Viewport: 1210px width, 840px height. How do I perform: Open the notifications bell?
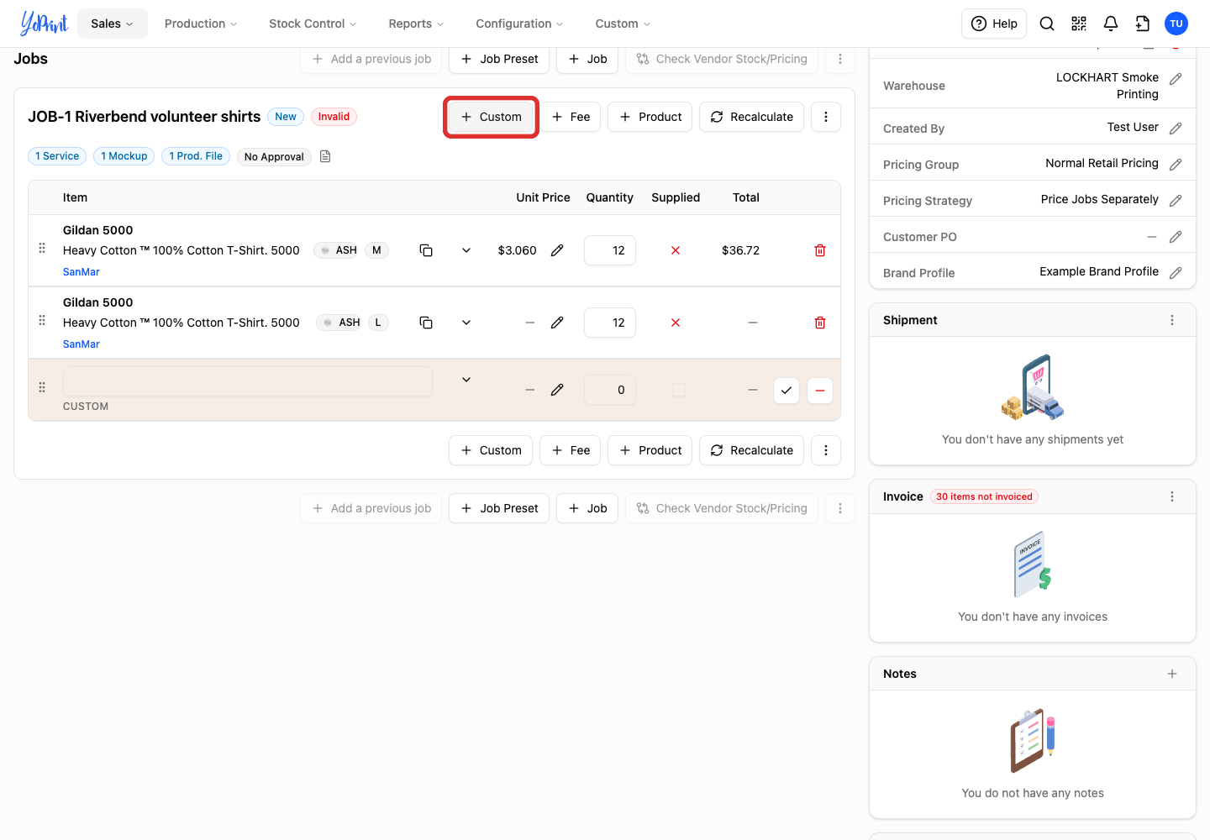1111,24
